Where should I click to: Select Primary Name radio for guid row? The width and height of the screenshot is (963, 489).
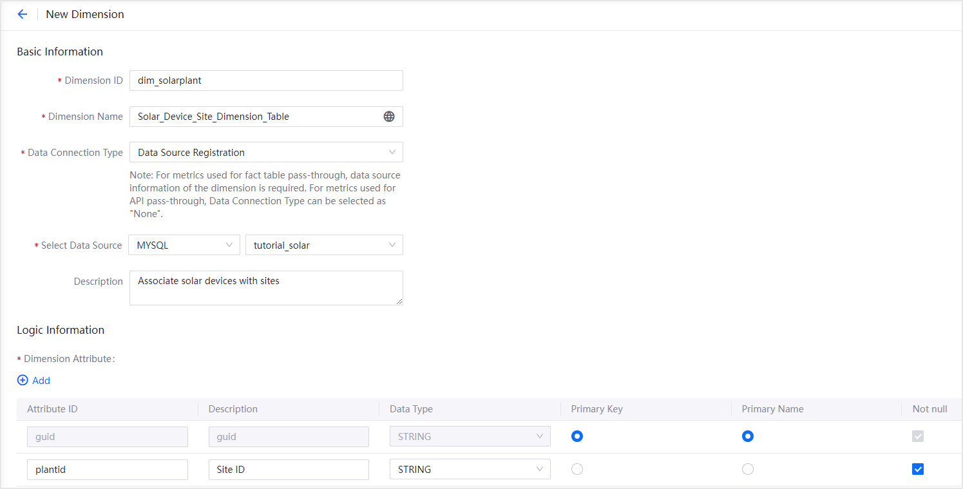tap(747, 436)
